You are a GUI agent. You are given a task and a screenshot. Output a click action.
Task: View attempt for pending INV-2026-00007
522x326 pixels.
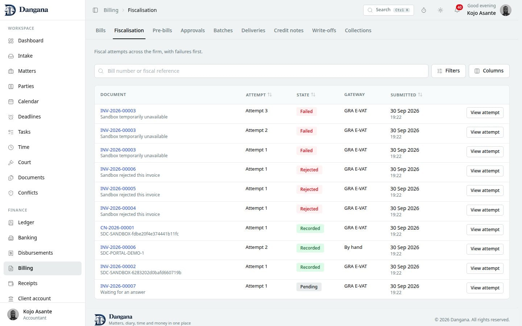pos(485,288)
